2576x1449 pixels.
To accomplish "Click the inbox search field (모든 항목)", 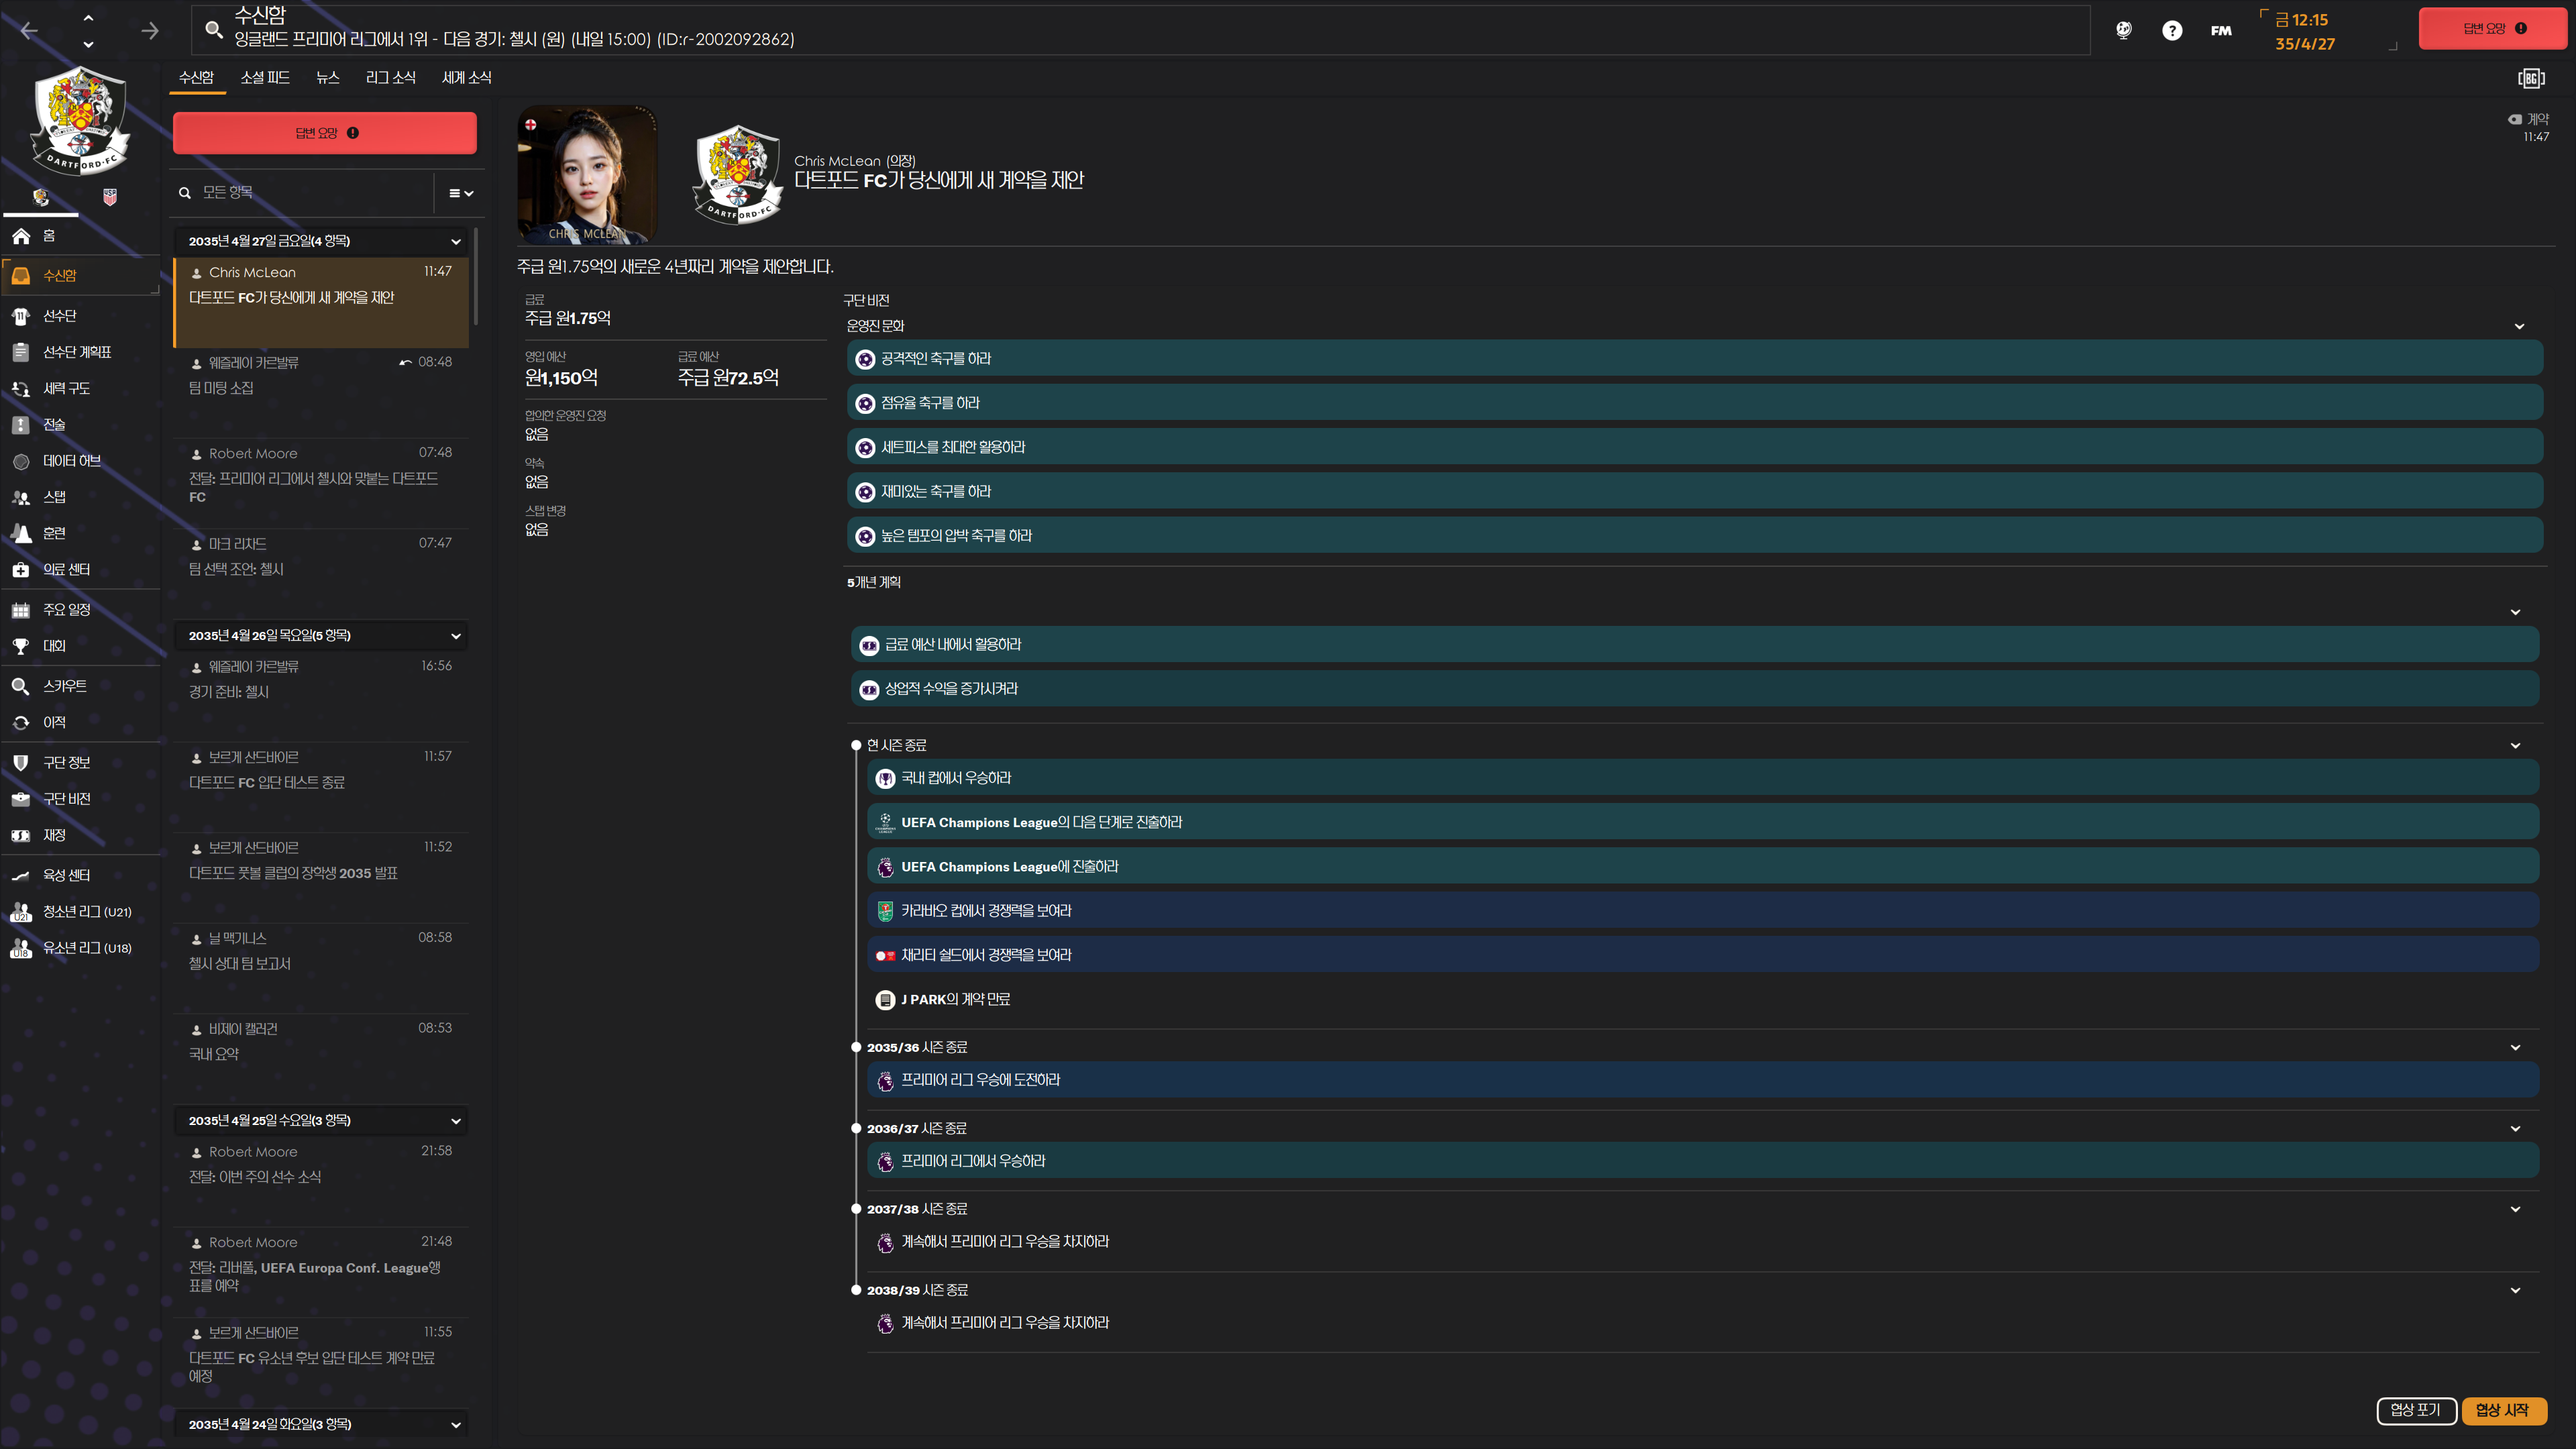I will pyautogui.click(x=304, y=192).
